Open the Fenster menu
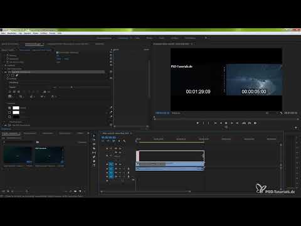Screen dimensions: 301x226 tap(52, 33)
